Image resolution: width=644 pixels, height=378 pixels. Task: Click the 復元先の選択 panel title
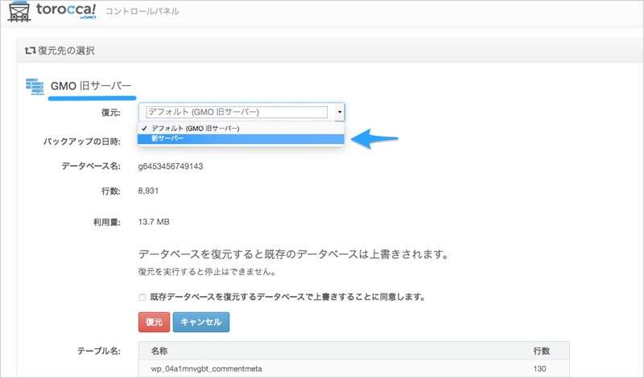(x=66, y=51)
